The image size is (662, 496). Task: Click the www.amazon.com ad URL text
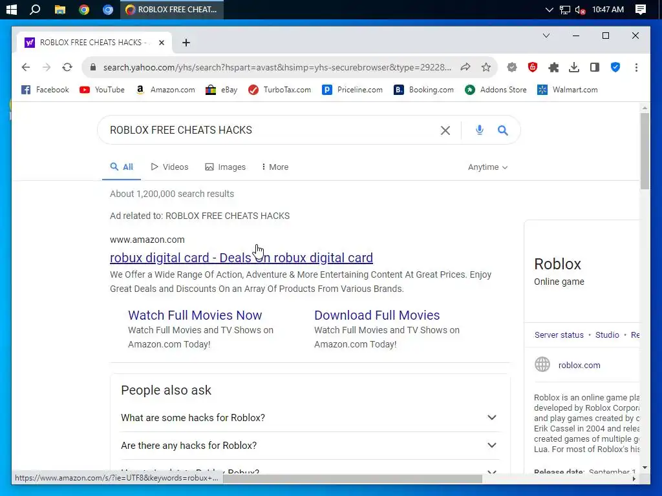[147, 240]
